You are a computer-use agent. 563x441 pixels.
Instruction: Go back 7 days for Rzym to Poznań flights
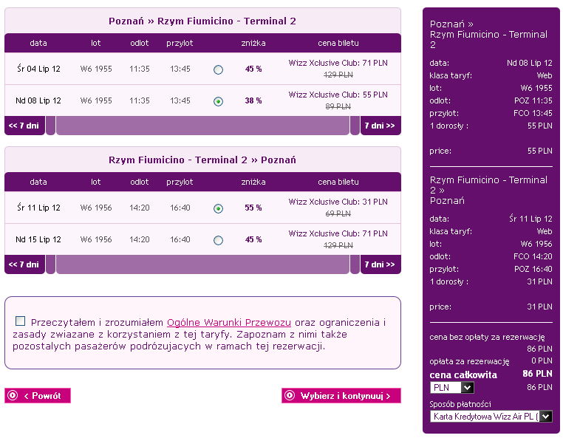[x=24, y=264]
